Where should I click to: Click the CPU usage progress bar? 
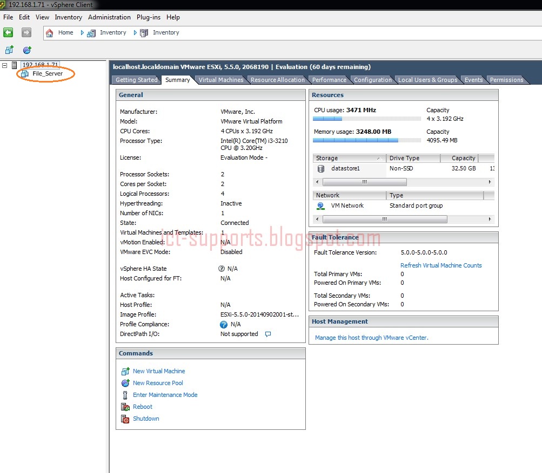pyautogui.click(x=367, y=119)
